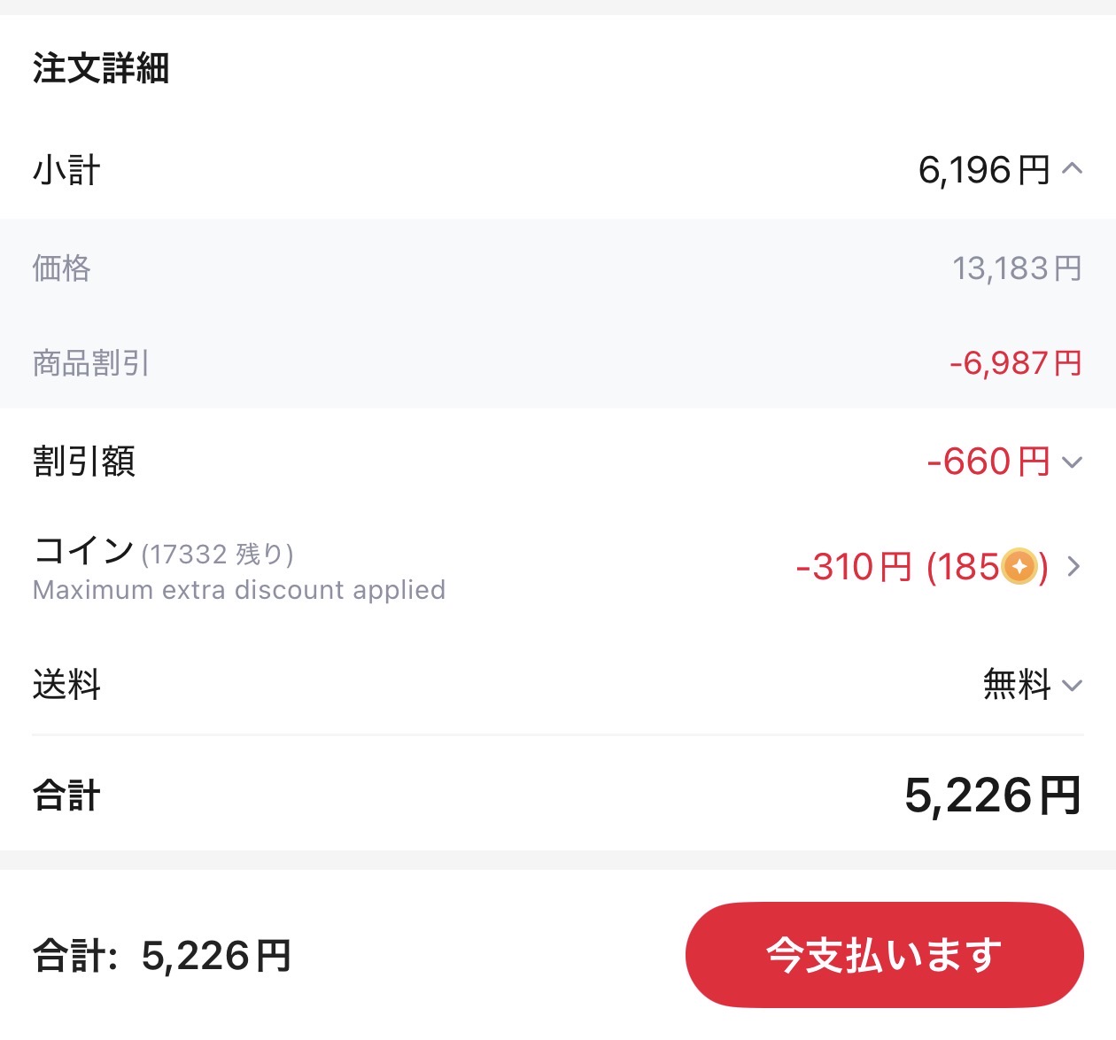Open coin settings via right arrow
Viewport: 1116px width, 1040px height.
[1073, 566]
